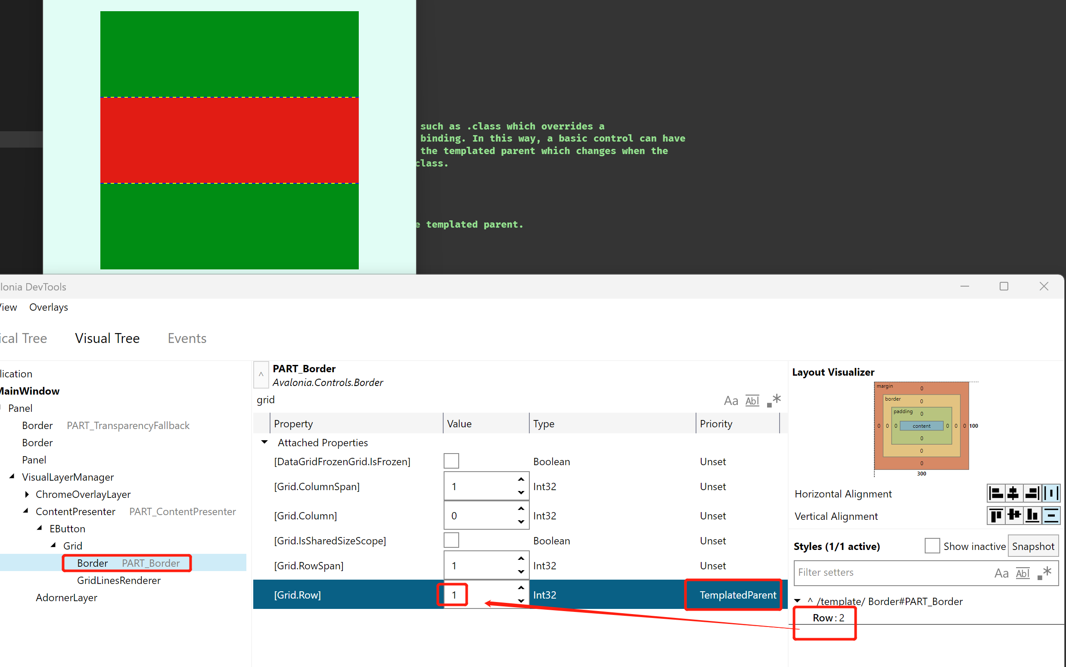Screen dimensions: 1066x667
Task: Toggle whole word in setters filter
Action: [x=1022, y=573]
